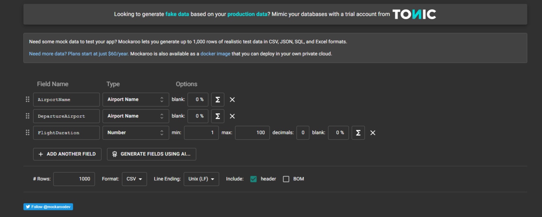Click the 'production data' link in banner
The width and height of the screenshot is (542, 217).
coord(247,14)
